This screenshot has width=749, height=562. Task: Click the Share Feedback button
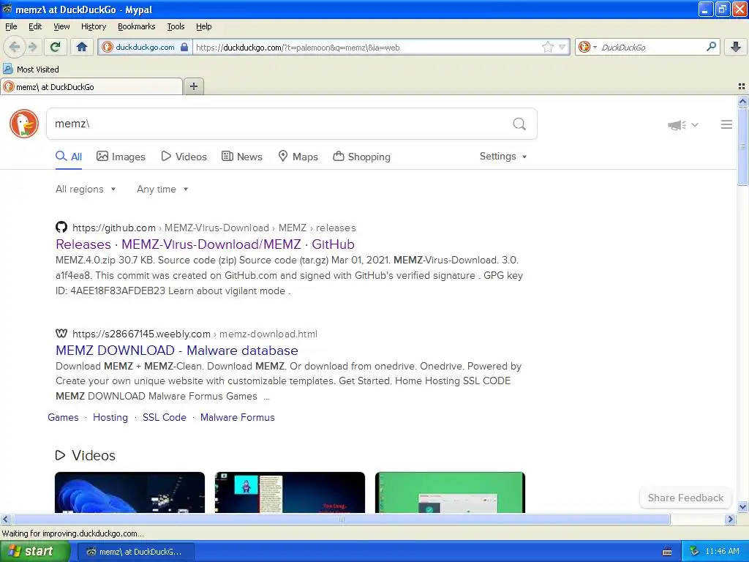tap(685, 498)
